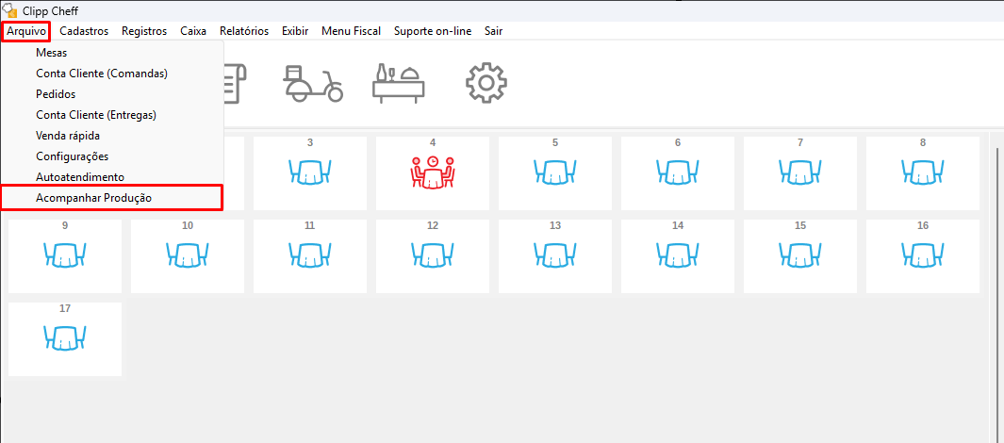Viewport: 1004px width, 443px height.
Task: Open the Relatórios menu
Action: point(244,31)
